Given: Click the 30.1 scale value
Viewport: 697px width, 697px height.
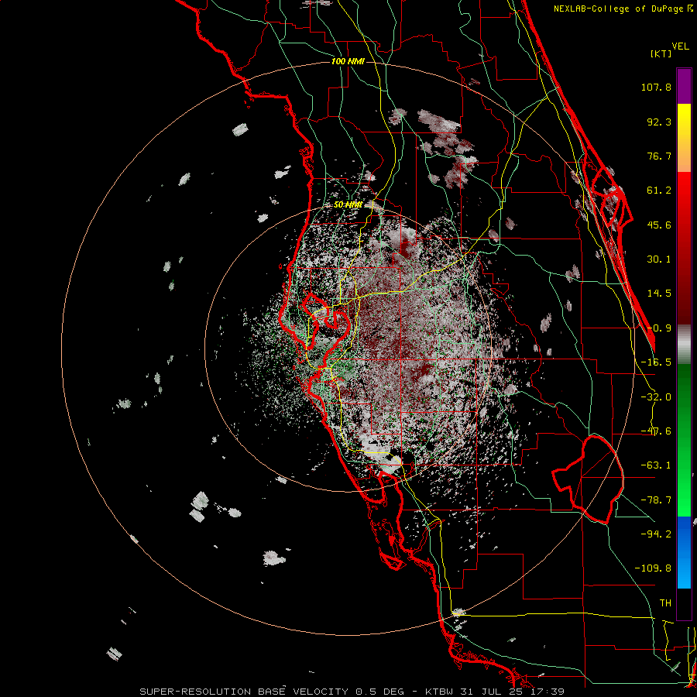Looking at the screenshot, I should click(x=659, y=259).
